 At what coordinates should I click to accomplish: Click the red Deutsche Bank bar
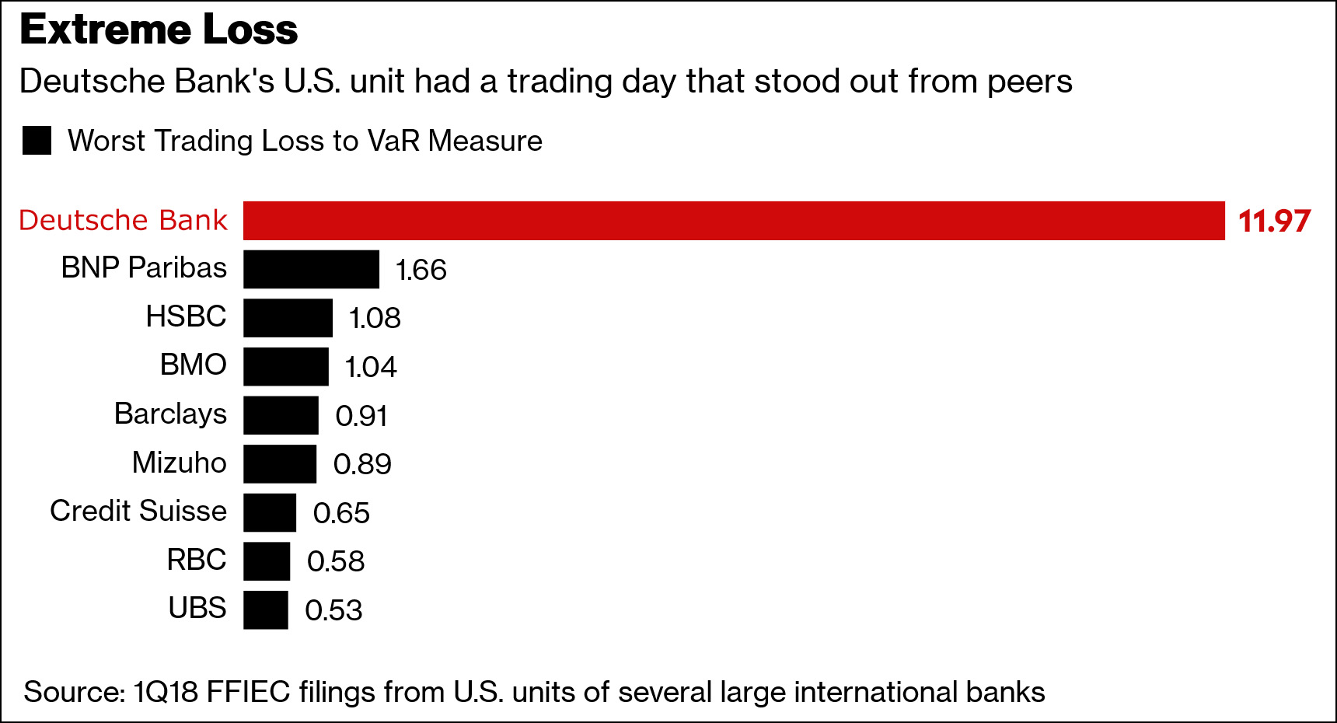tap(733, 221)
